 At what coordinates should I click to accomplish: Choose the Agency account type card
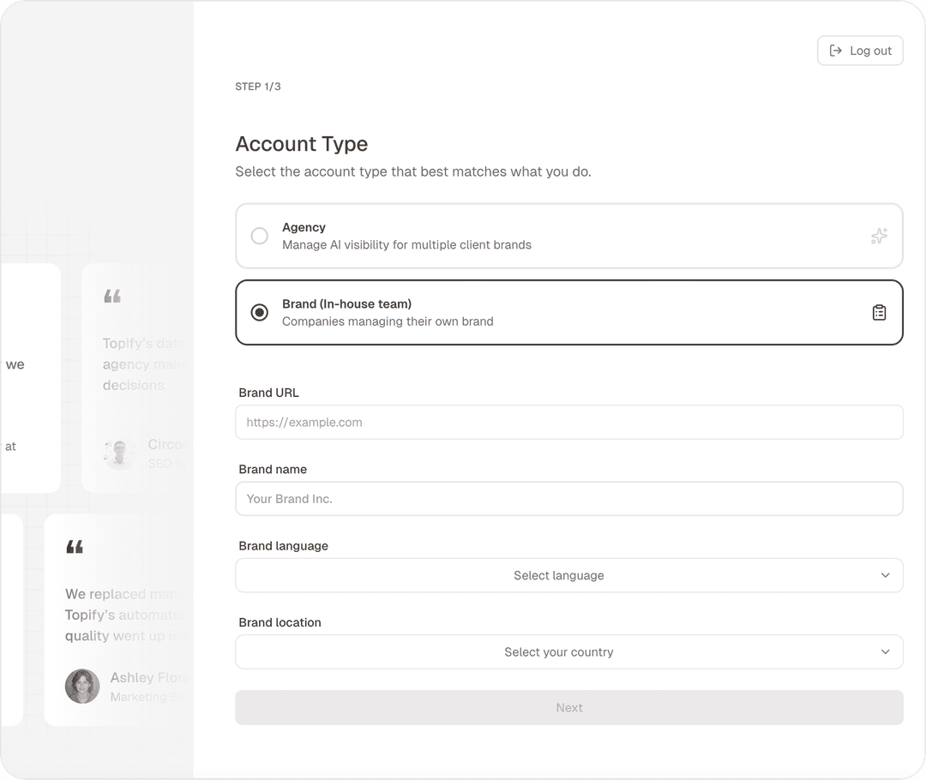tap(568, 237)
